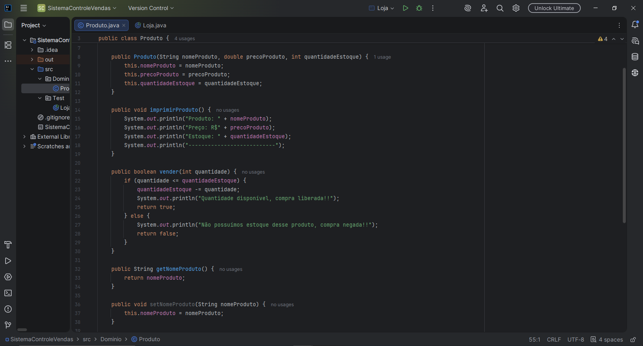643x346 pixels.
Task: Open the Structure tool window
Action: pos(8,45)
